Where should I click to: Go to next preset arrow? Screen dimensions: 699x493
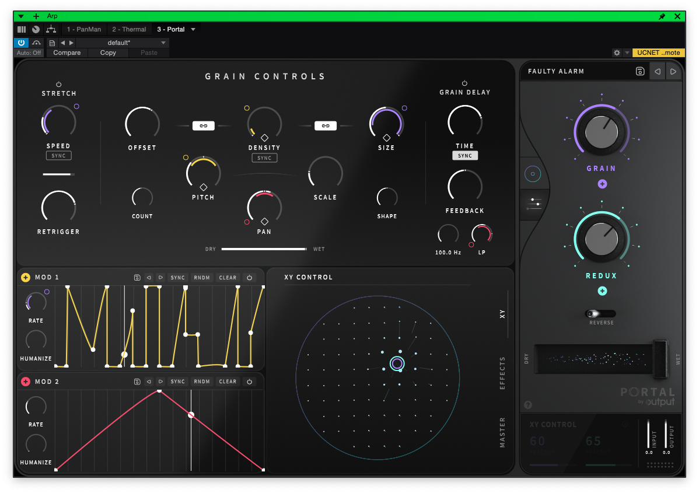(673, 71)
